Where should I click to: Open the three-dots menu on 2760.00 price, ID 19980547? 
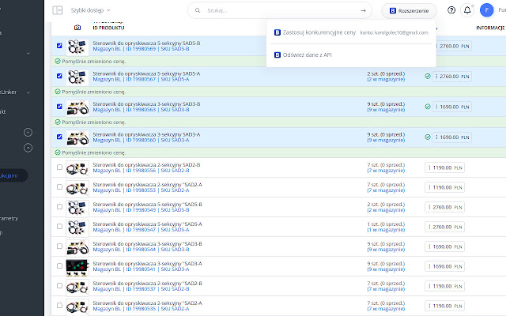[429, 227]
